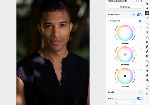The width and height of the screenshot is (150, 105).
Task: Choose the Zoom magnifier tool
Action: coord(147,90)
